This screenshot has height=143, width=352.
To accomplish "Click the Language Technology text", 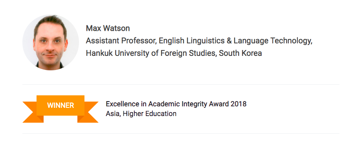I will 273,41.
